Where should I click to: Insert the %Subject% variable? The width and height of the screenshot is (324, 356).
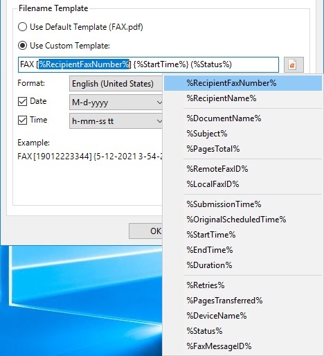coord(243,134)
